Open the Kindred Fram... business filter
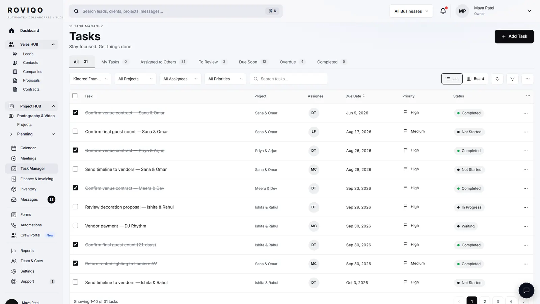 [x=90, y=79]
